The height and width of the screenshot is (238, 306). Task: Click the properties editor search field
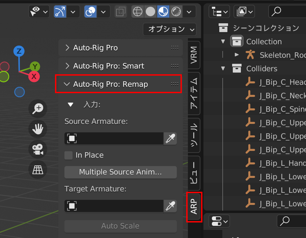[x=291, y=221]
